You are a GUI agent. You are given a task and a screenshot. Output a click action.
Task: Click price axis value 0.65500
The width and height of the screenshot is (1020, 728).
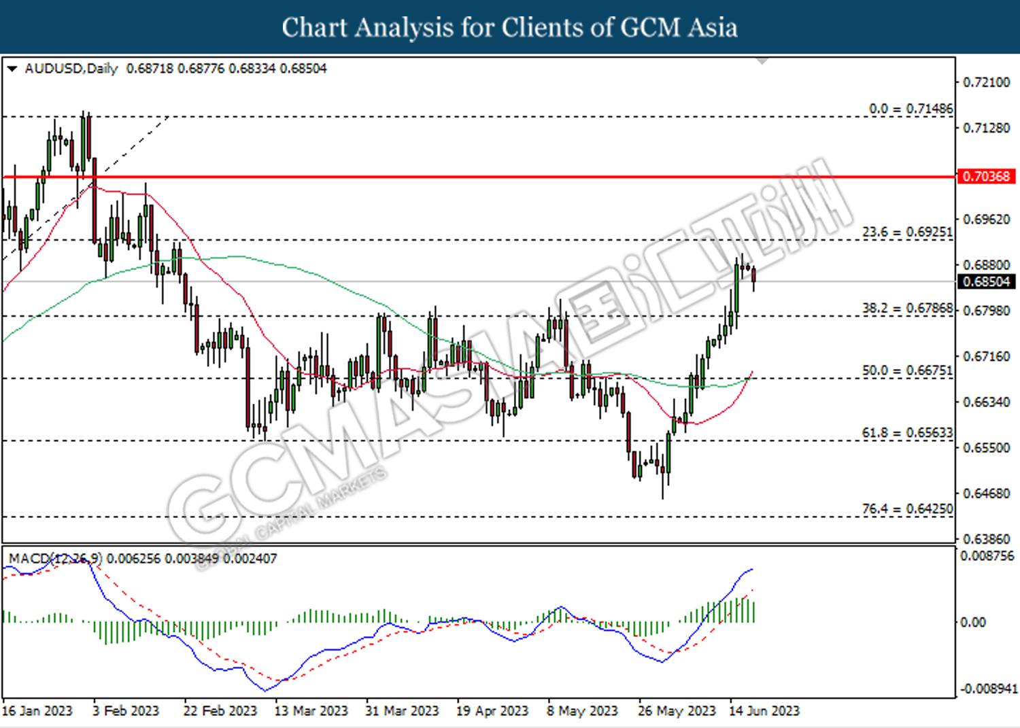pos(987,447)
